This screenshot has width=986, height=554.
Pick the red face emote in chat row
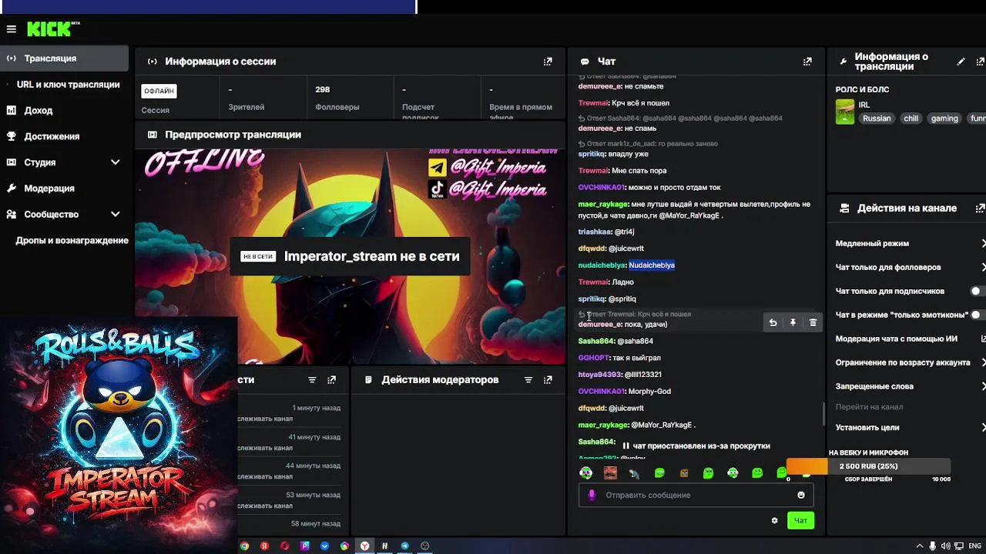[x=610, y=472]
